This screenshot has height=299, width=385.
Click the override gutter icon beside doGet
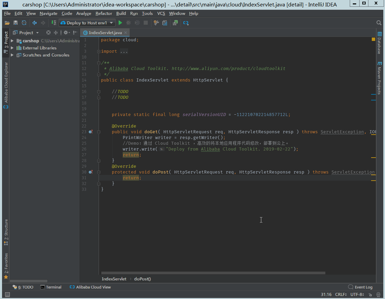pyautogui.click(x=90, y=132)
